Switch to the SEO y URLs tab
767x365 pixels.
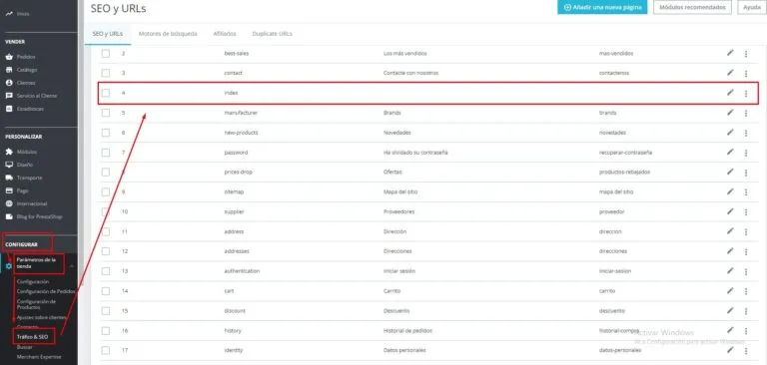pyautogui.click(x=108, y=34)
